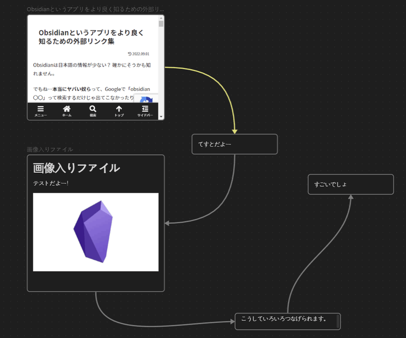Screen dimensions: 406x338
Task: Click the article title Obsidianというアプリをより良く
Action: (x=91, y=37)
